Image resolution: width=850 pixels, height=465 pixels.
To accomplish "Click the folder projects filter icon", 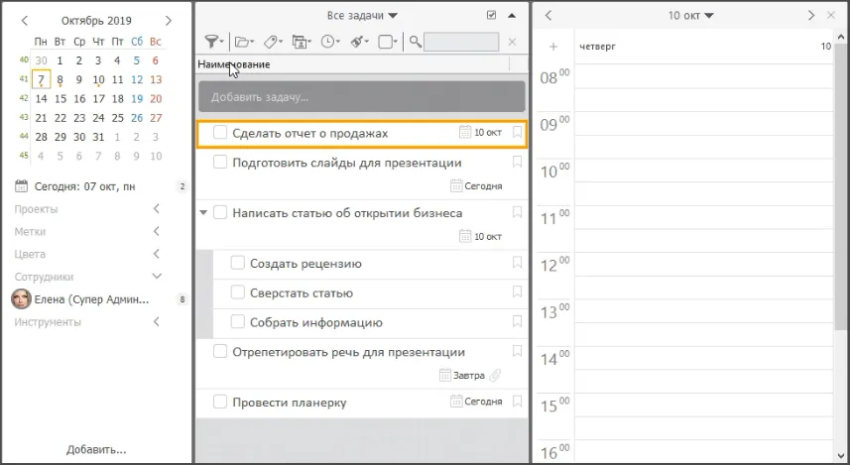I will [242, 42].
